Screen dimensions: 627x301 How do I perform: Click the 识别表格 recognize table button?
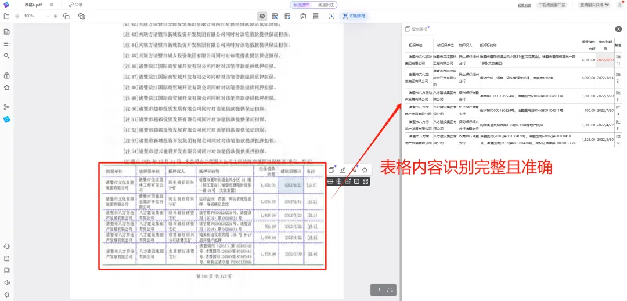point(354,16)
